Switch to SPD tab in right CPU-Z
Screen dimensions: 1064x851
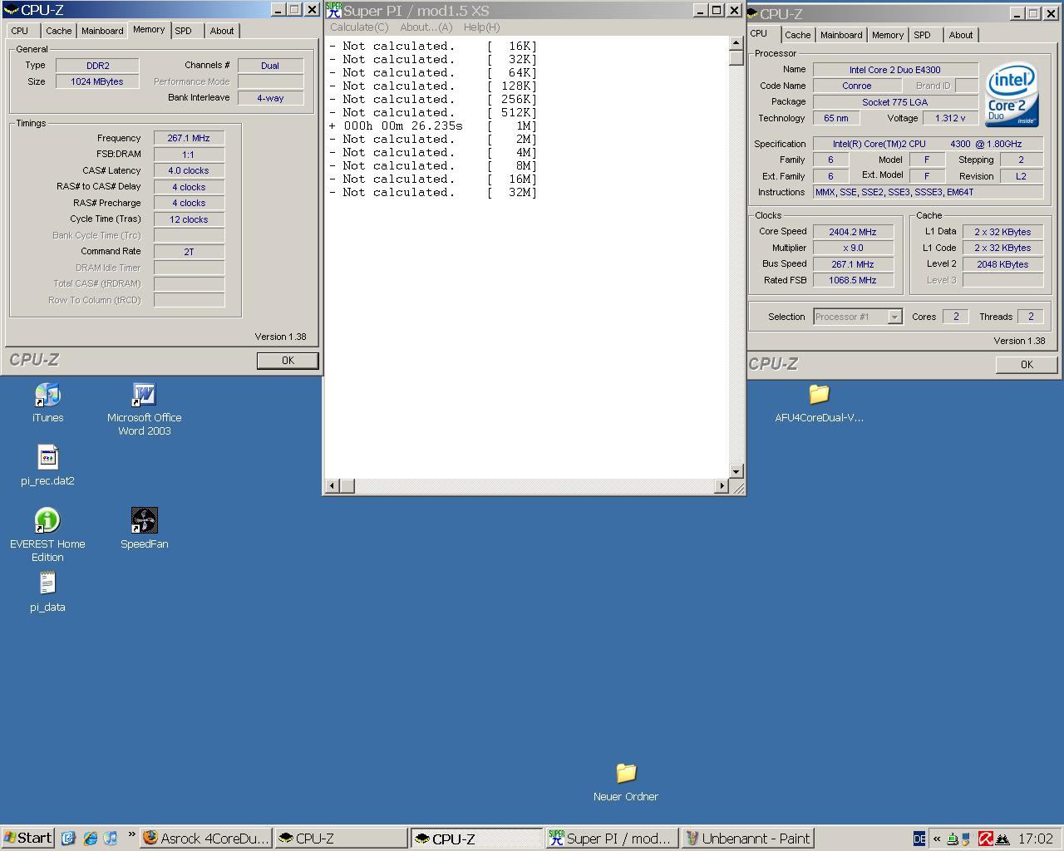[x=923, y=35]
